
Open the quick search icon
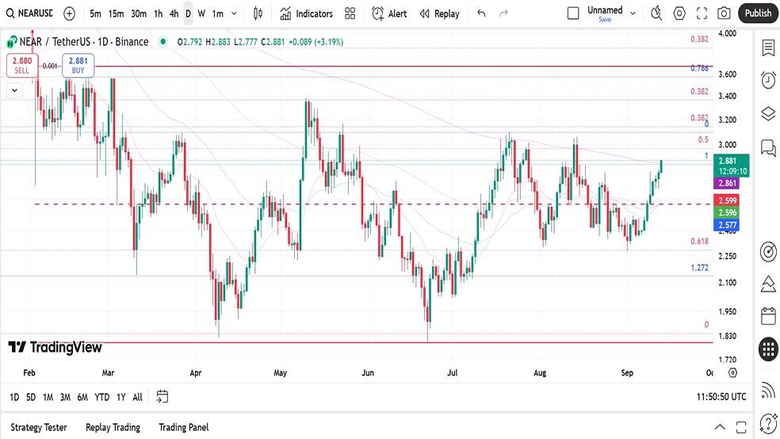(656, 13)
